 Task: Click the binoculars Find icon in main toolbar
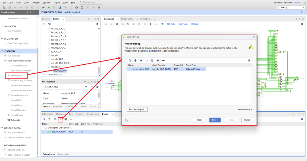pos(43,8)
